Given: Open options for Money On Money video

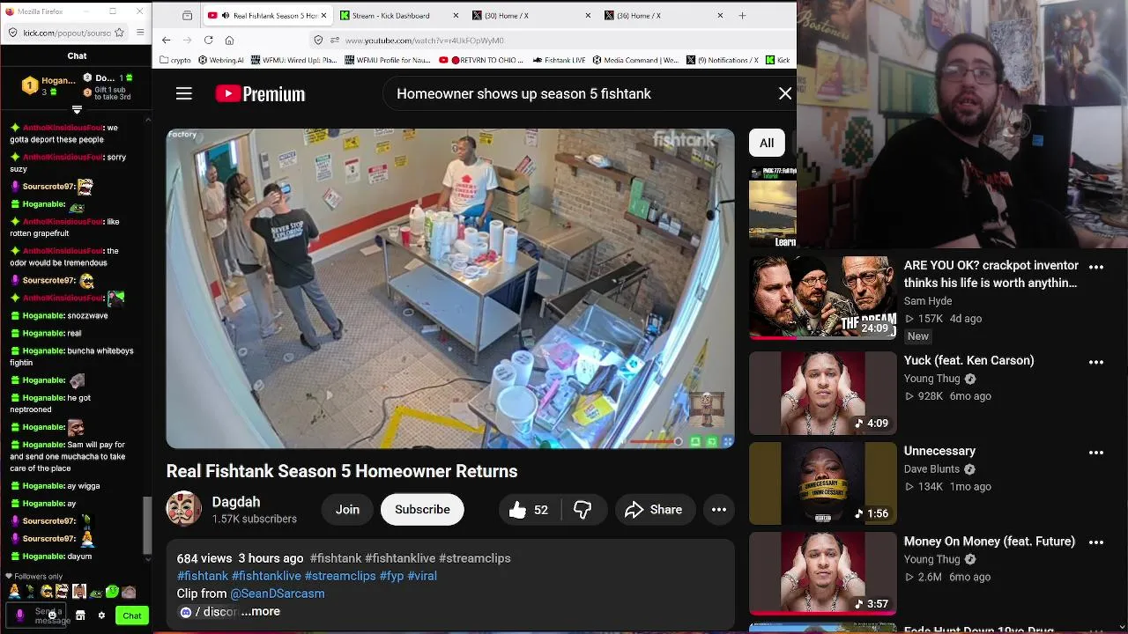Looking at the screenshot, I should coord(1096,542).
